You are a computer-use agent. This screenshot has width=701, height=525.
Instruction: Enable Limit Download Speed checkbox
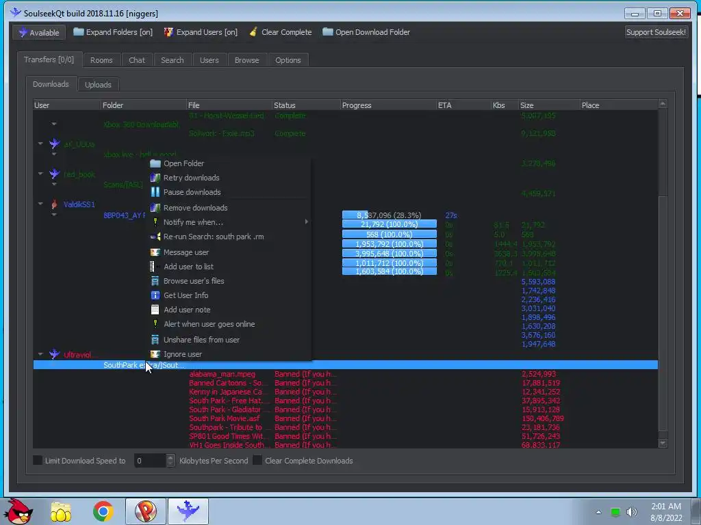38,460
